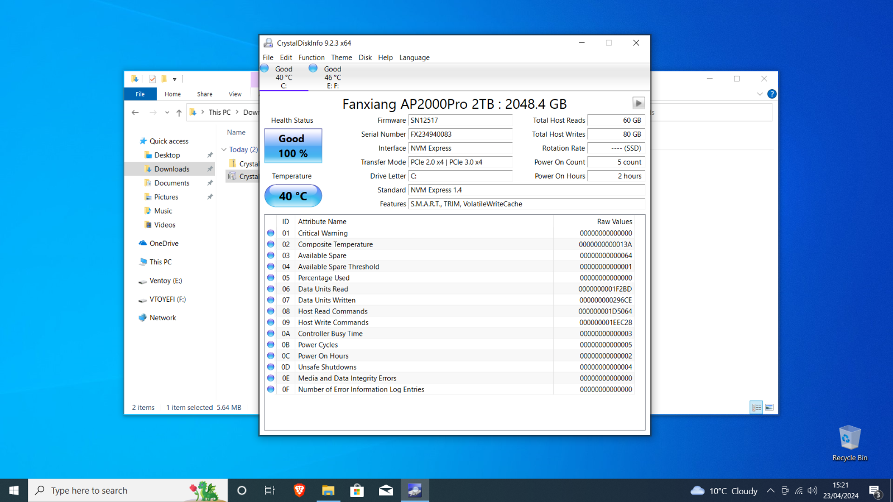This screenshot has width=893, height=502.
Task: Select Network in Explorer sidebar
Action: (x=162, y=317)
